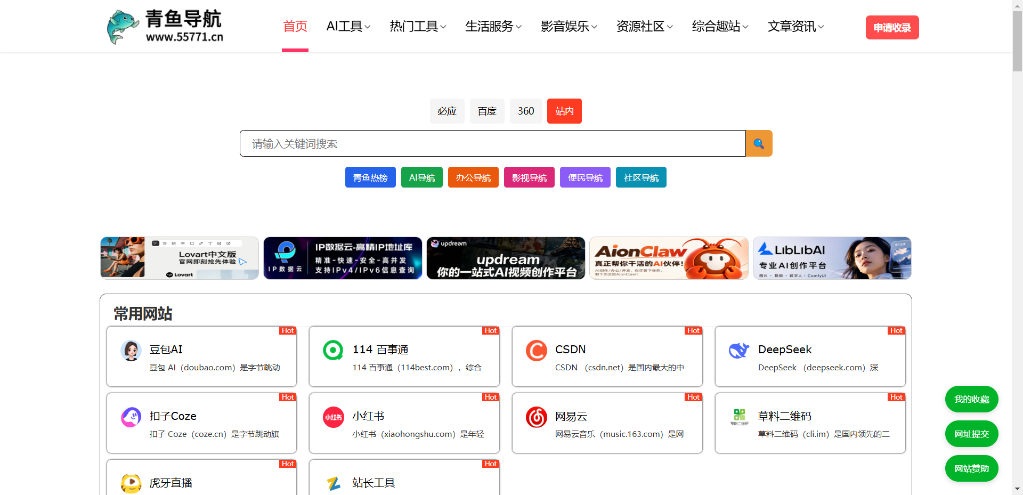
Task: Click the 申请收录 button
Action: pos(892,28)
